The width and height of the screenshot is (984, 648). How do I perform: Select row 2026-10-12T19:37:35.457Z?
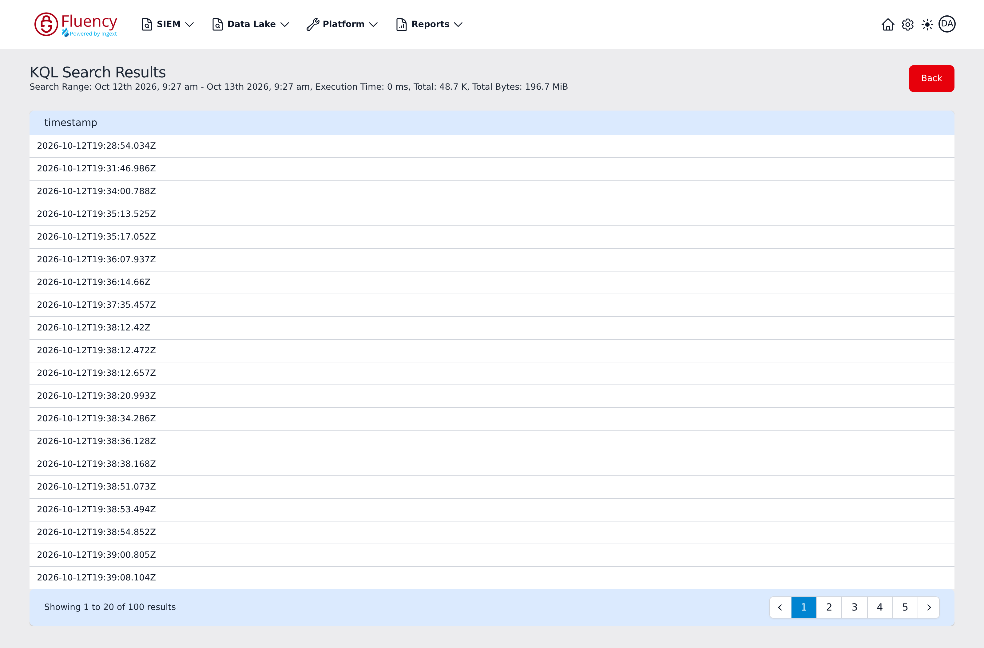point(492,305)
